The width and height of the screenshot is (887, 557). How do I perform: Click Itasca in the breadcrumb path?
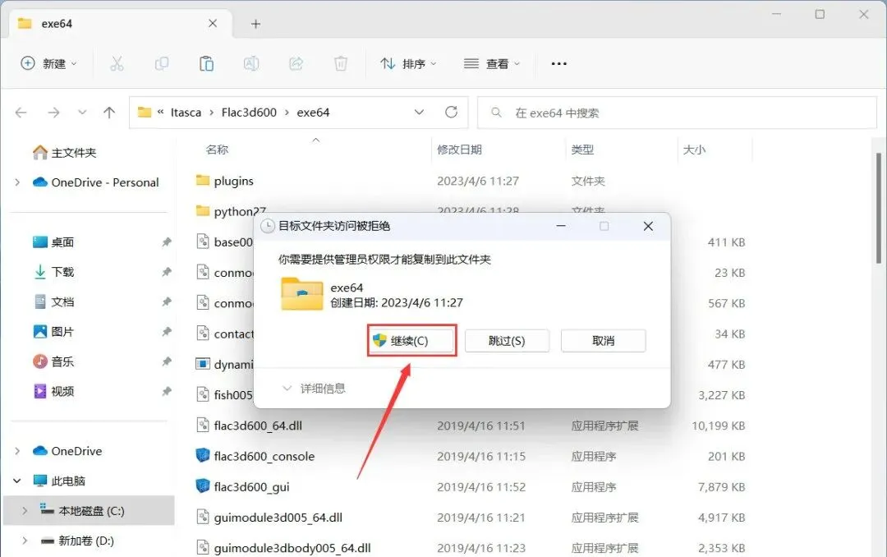click(x=186, y=112)
